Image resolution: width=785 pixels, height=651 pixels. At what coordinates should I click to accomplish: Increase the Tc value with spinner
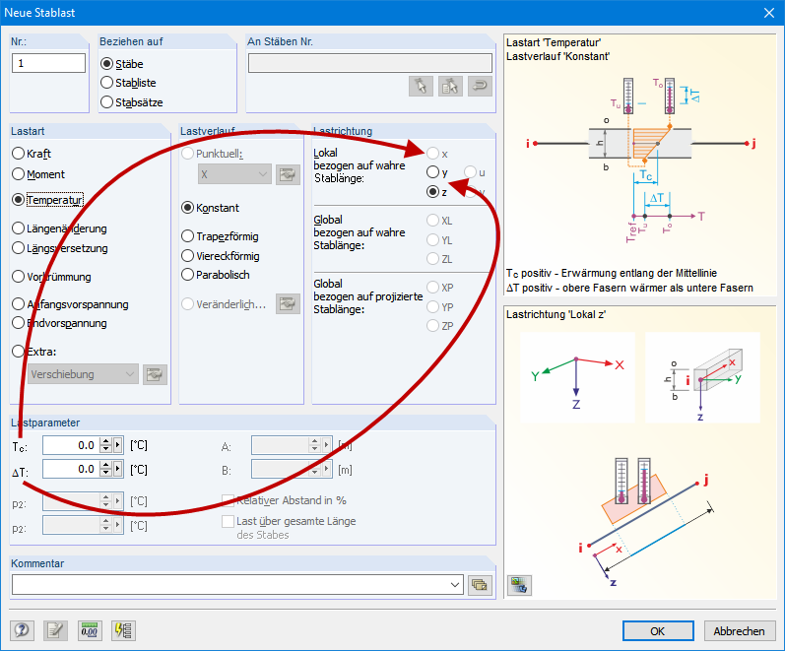(105, 440)
